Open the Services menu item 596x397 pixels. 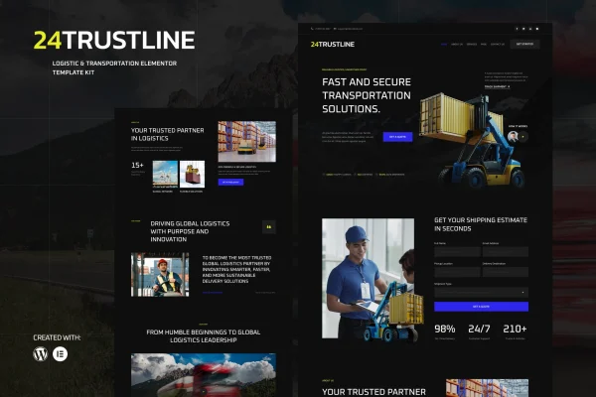pos(471,44)
